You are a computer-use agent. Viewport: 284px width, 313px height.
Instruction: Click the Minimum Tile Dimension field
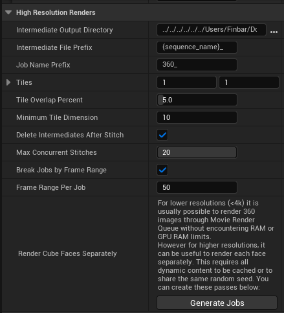[x=197, y=117]
